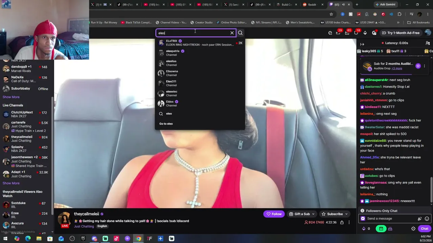Click the magnifier search button beside search box
Image resolution: width=433 pixels, height=243 pixels.
coord(240,33)
